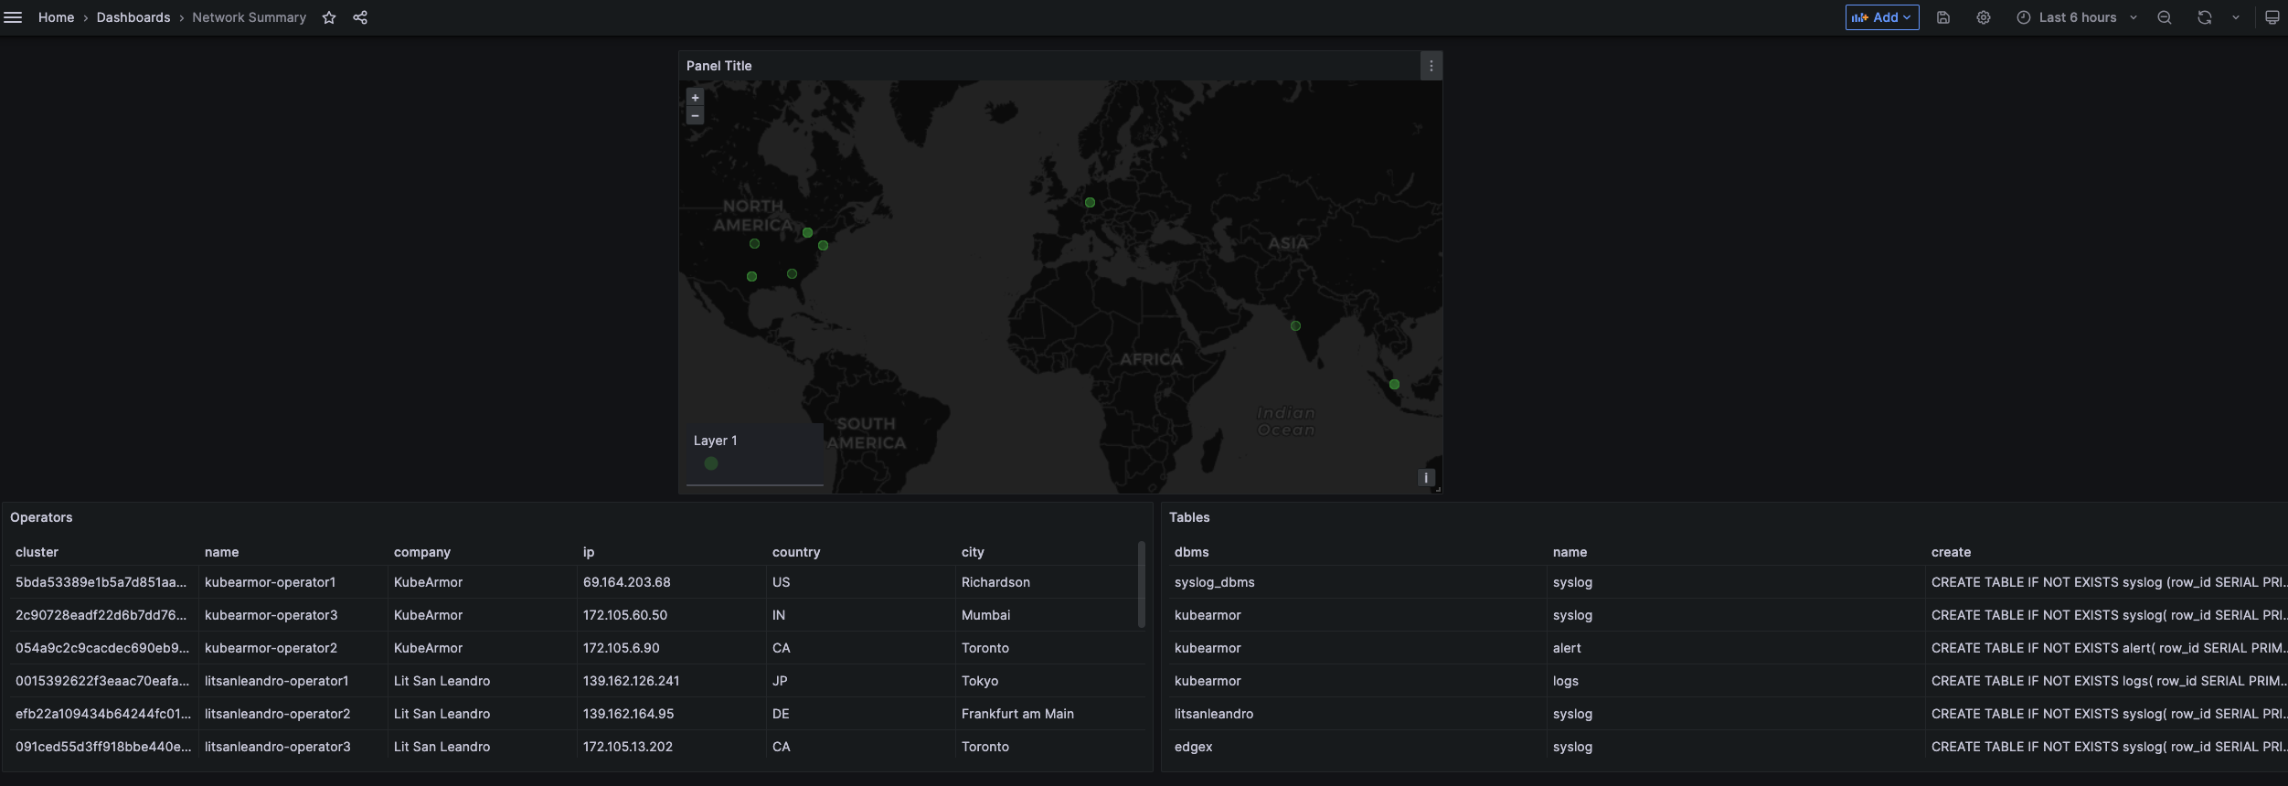
Task: Sort by company column header
Action: tap(422, 552)
